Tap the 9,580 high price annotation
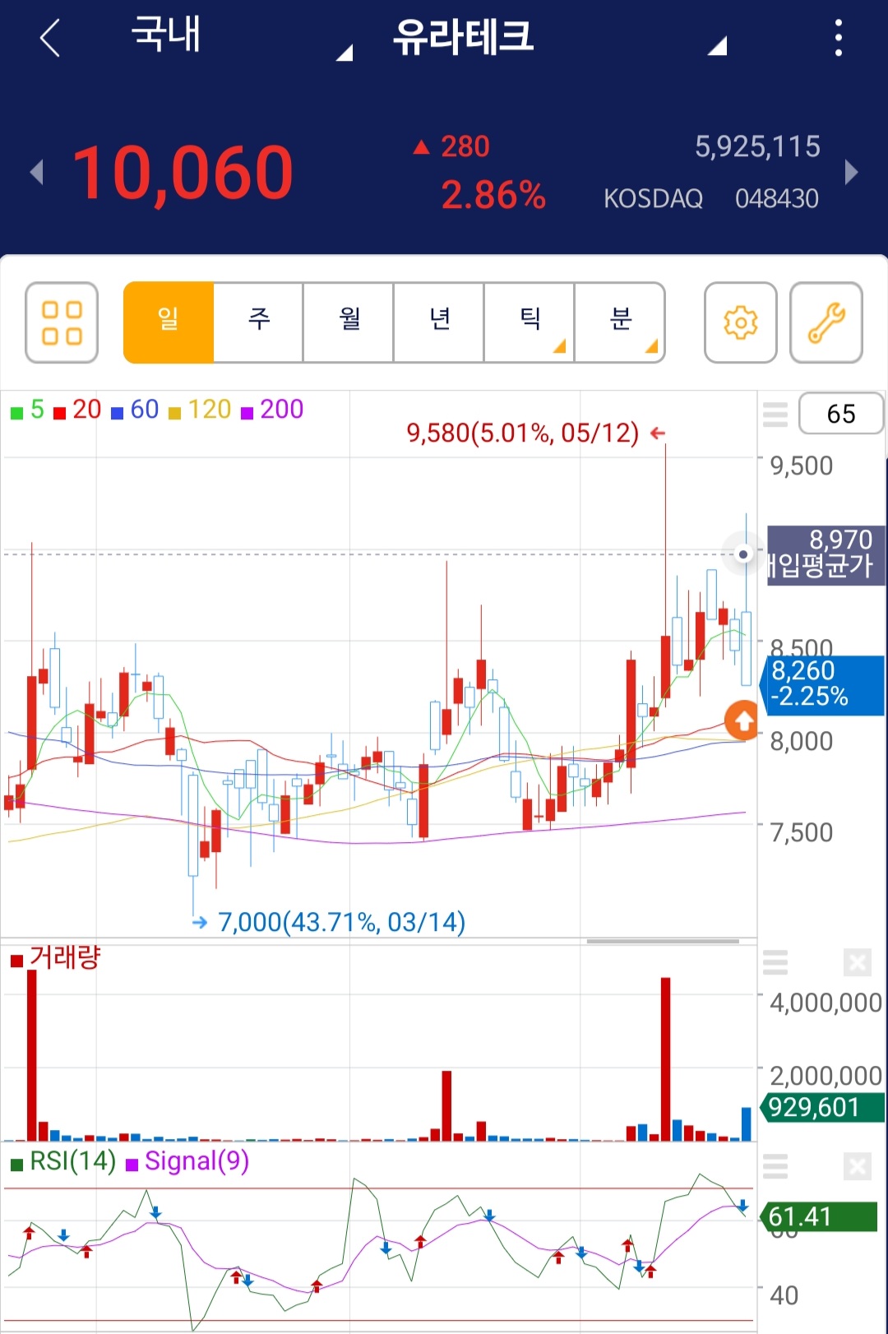 coord(523,433)
